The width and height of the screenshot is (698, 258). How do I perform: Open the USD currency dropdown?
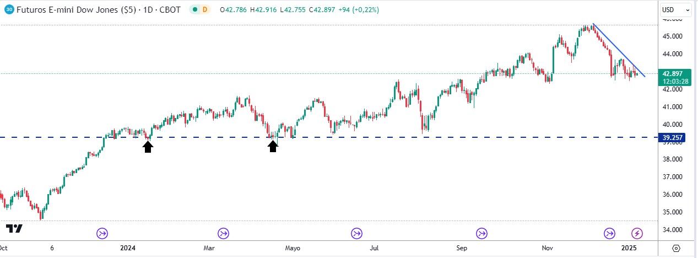[x=675, y=10]
